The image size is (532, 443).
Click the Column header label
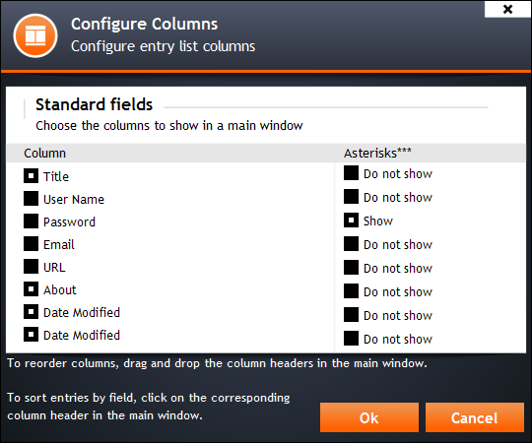(44, 154)
